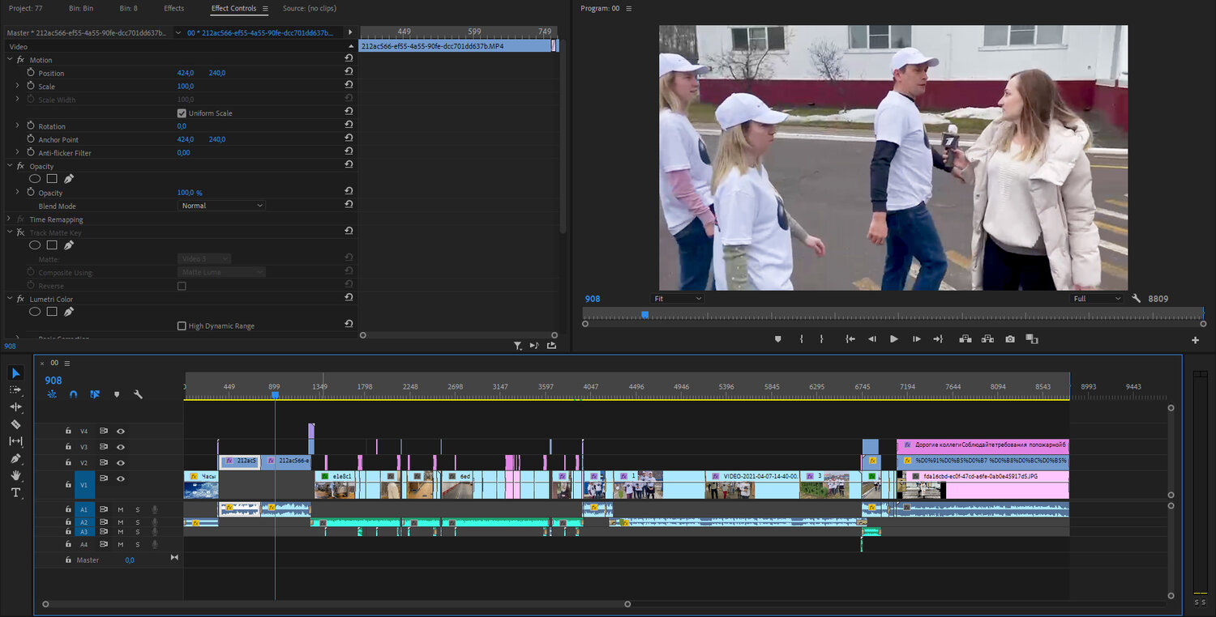Open the Effects tab
The width and height of the screenshot is (1216, 617).
173,8
